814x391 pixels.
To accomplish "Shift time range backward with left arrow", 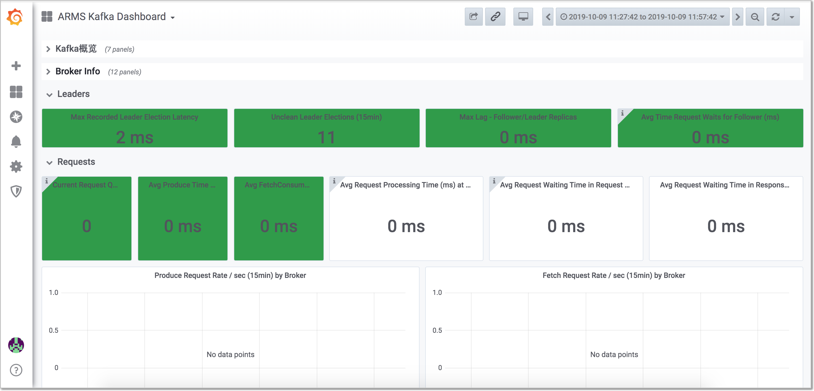I will (548, 17).
